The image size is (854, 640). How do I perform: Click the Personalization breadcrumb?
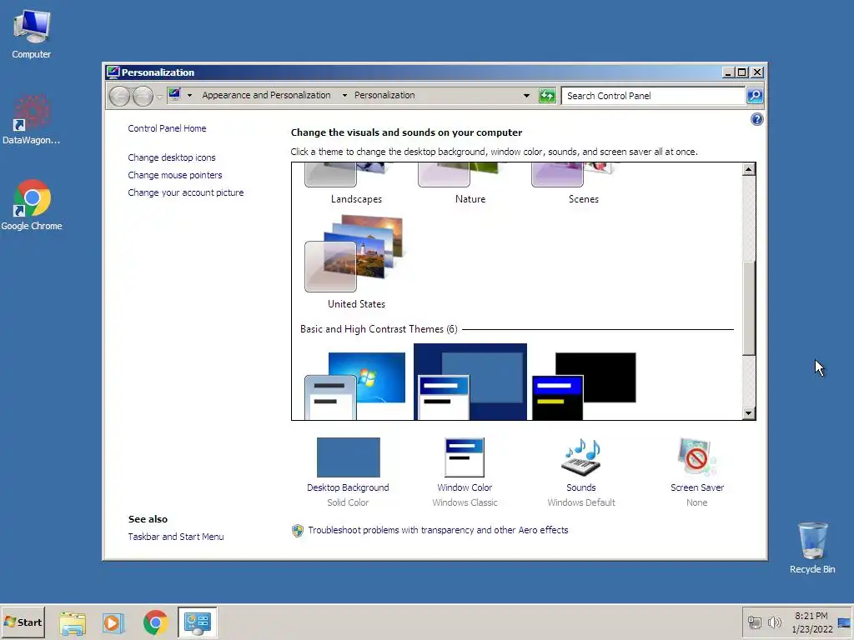point(384,95)
